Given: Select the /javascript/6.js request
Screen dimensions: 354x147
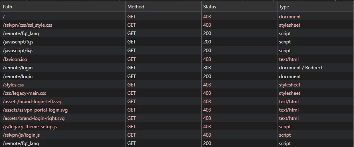Looking at the screenshot, I should pyautogui.click(x=177, y=51).
